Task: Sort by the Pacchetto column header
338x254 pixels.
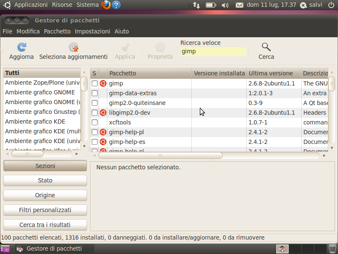Action: (x=149, y=73)
